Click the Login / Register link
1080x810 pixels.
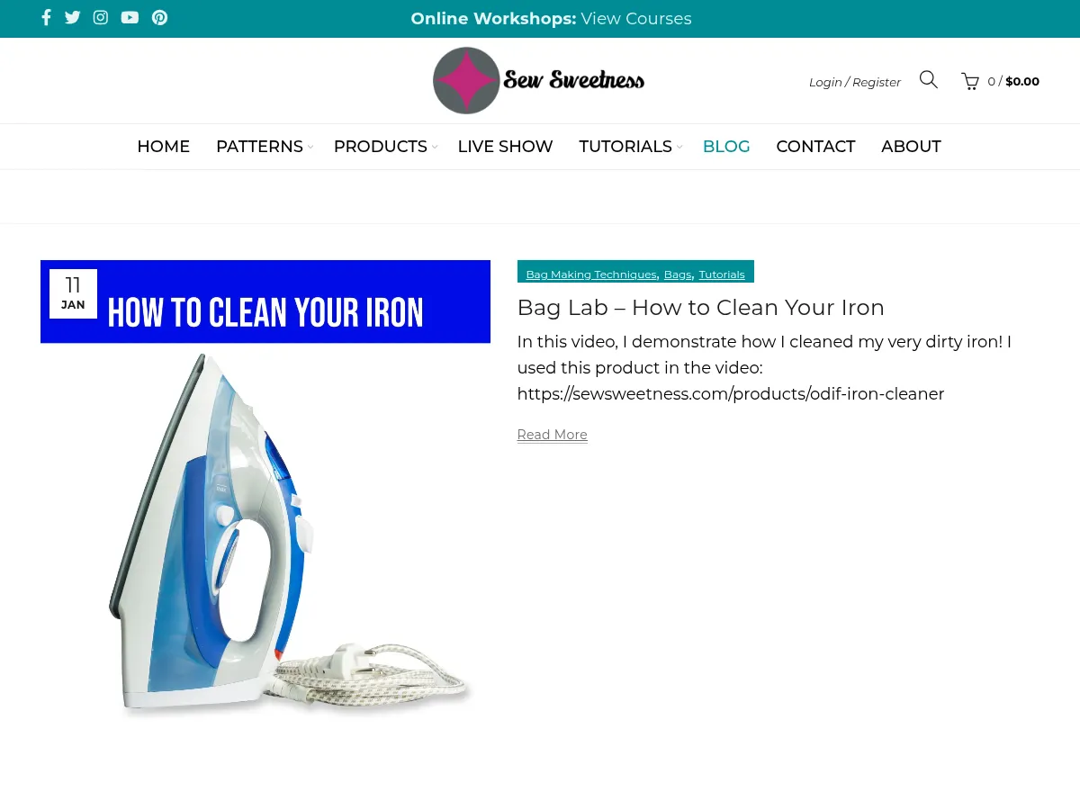[855, 82]
